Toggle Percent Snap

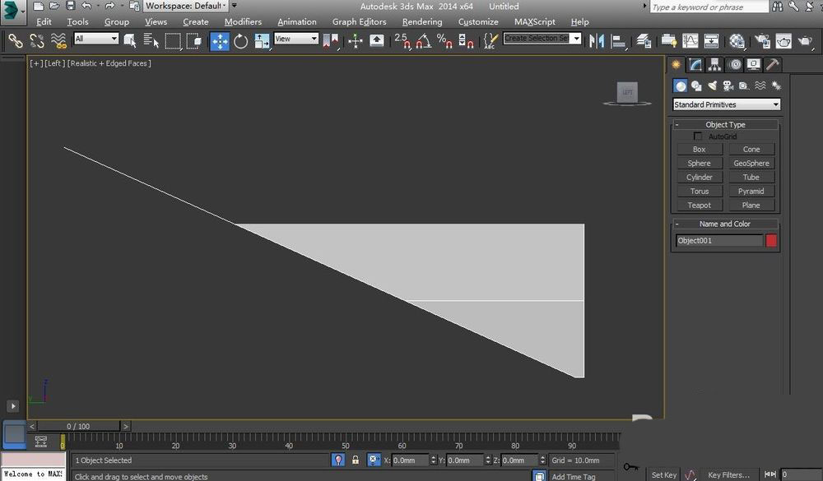click(x=444, y=40)
